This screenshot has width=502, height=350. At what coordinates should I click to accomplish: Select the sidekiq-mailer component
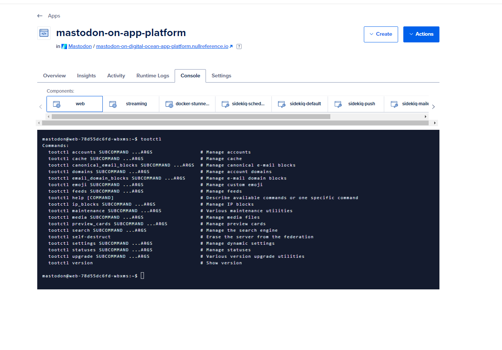click(x=407, y=104)
